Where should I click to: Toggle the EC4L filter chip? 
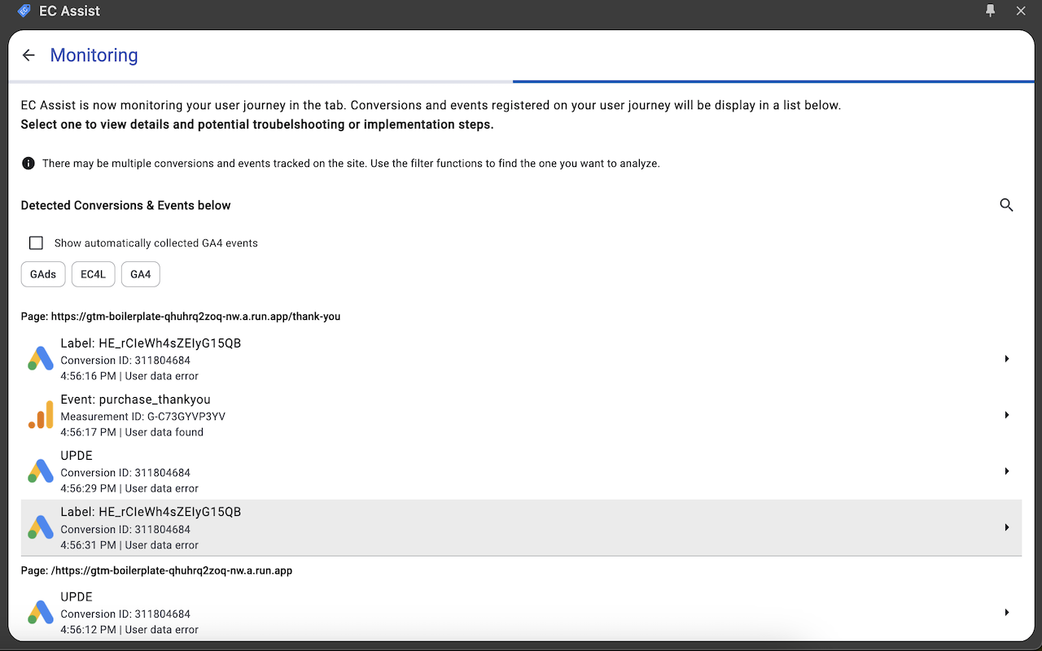(x=93, y=274)
